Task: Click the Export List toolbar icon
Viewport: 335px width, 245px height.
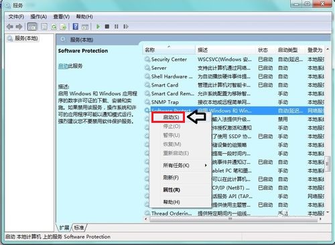Action: pyautogui.click(x=64, y=27)
